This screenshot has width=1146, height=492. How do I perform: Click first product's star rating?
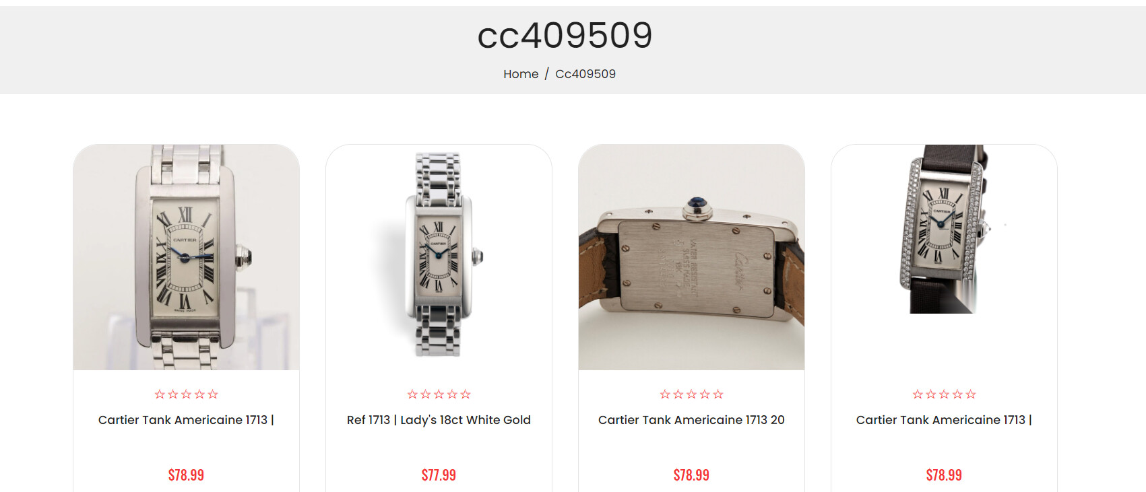click(x=186, y=394)
